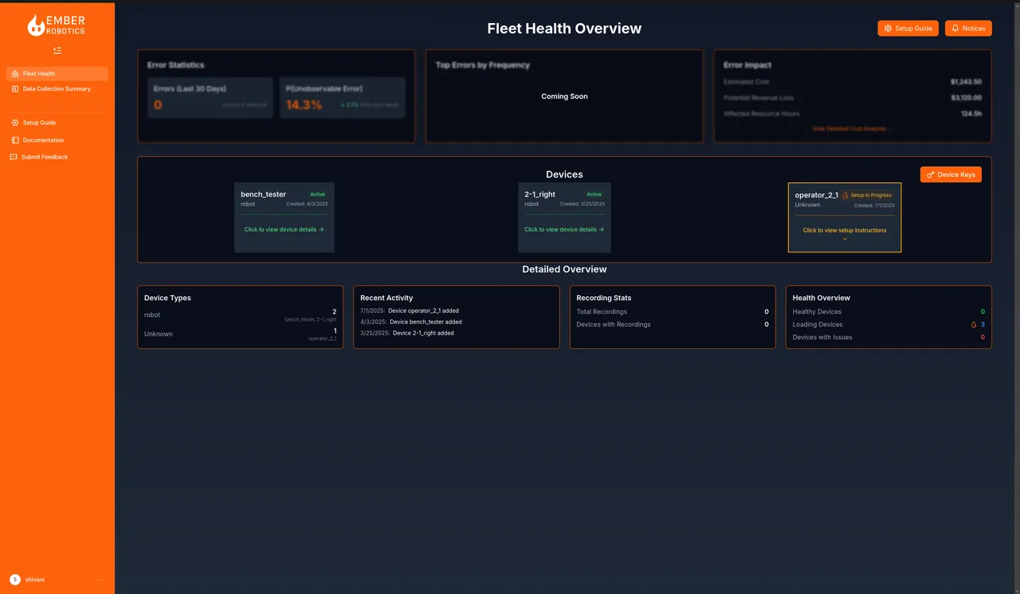Click the Errors (Last 30 Days) tile

[x=210, y=97]
